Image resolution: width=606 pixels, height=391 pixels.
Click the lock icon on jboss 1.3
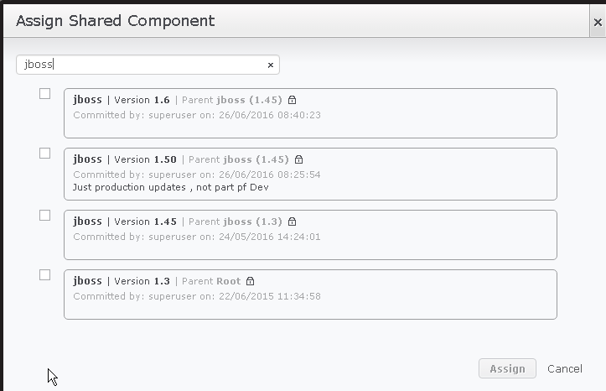click(x=251, y=281)
